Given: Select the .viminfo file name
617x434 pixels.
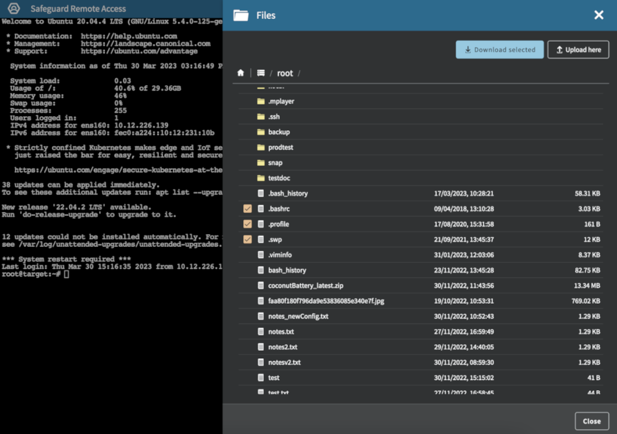Looking at the screenshot, I should [280, 255].
